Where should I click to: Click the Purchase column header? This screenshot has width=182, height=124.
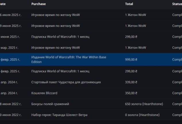tap(38, 4)
